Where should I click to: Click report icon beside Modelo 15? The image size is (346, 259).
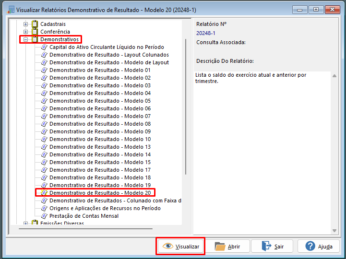coord(44,162)
